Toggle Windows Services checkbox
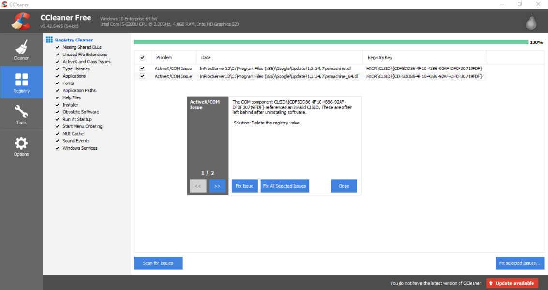 (x=58, y=148)
